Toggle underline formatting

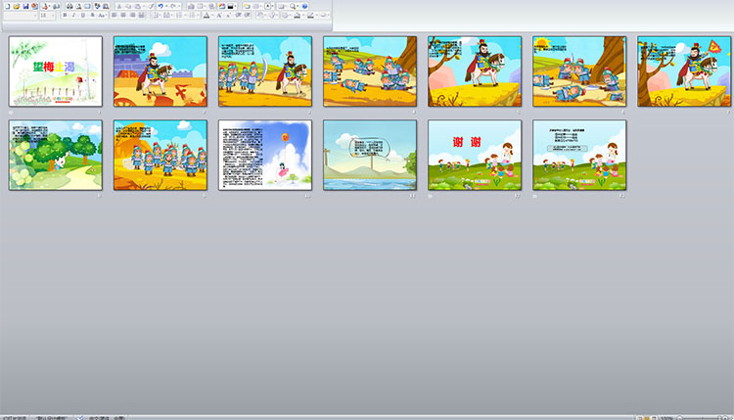click(x=83, y=16)
